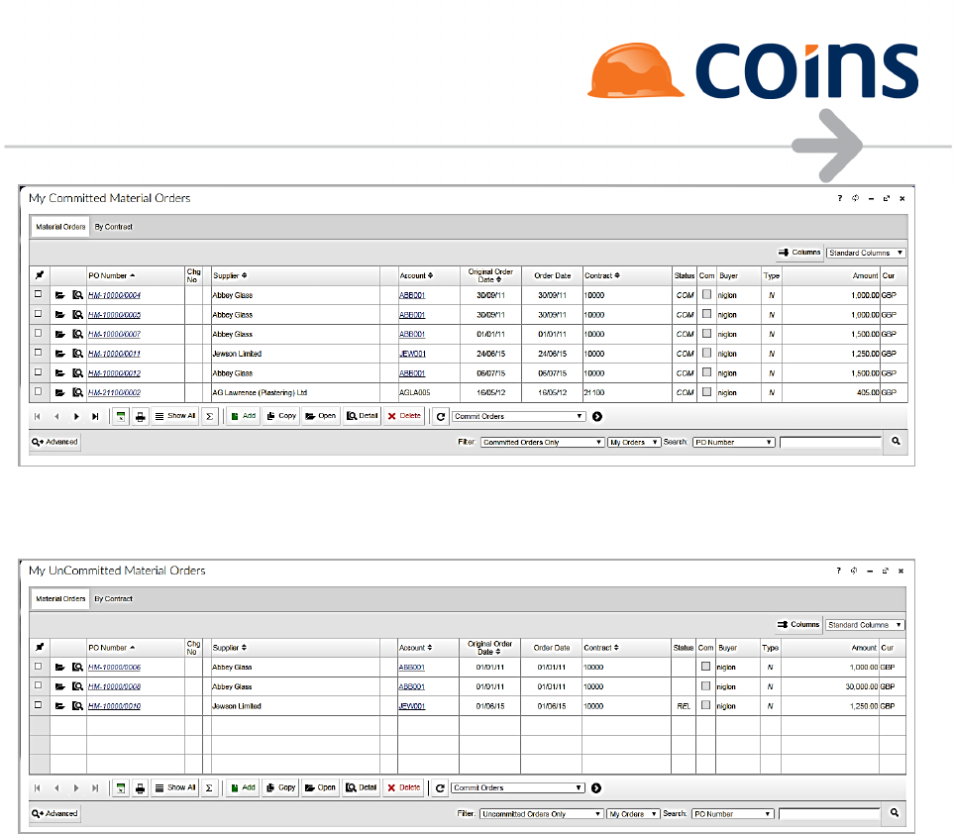
Task: Open folder icon for uncommitted order HM-10000/0006
Action: 59,668
